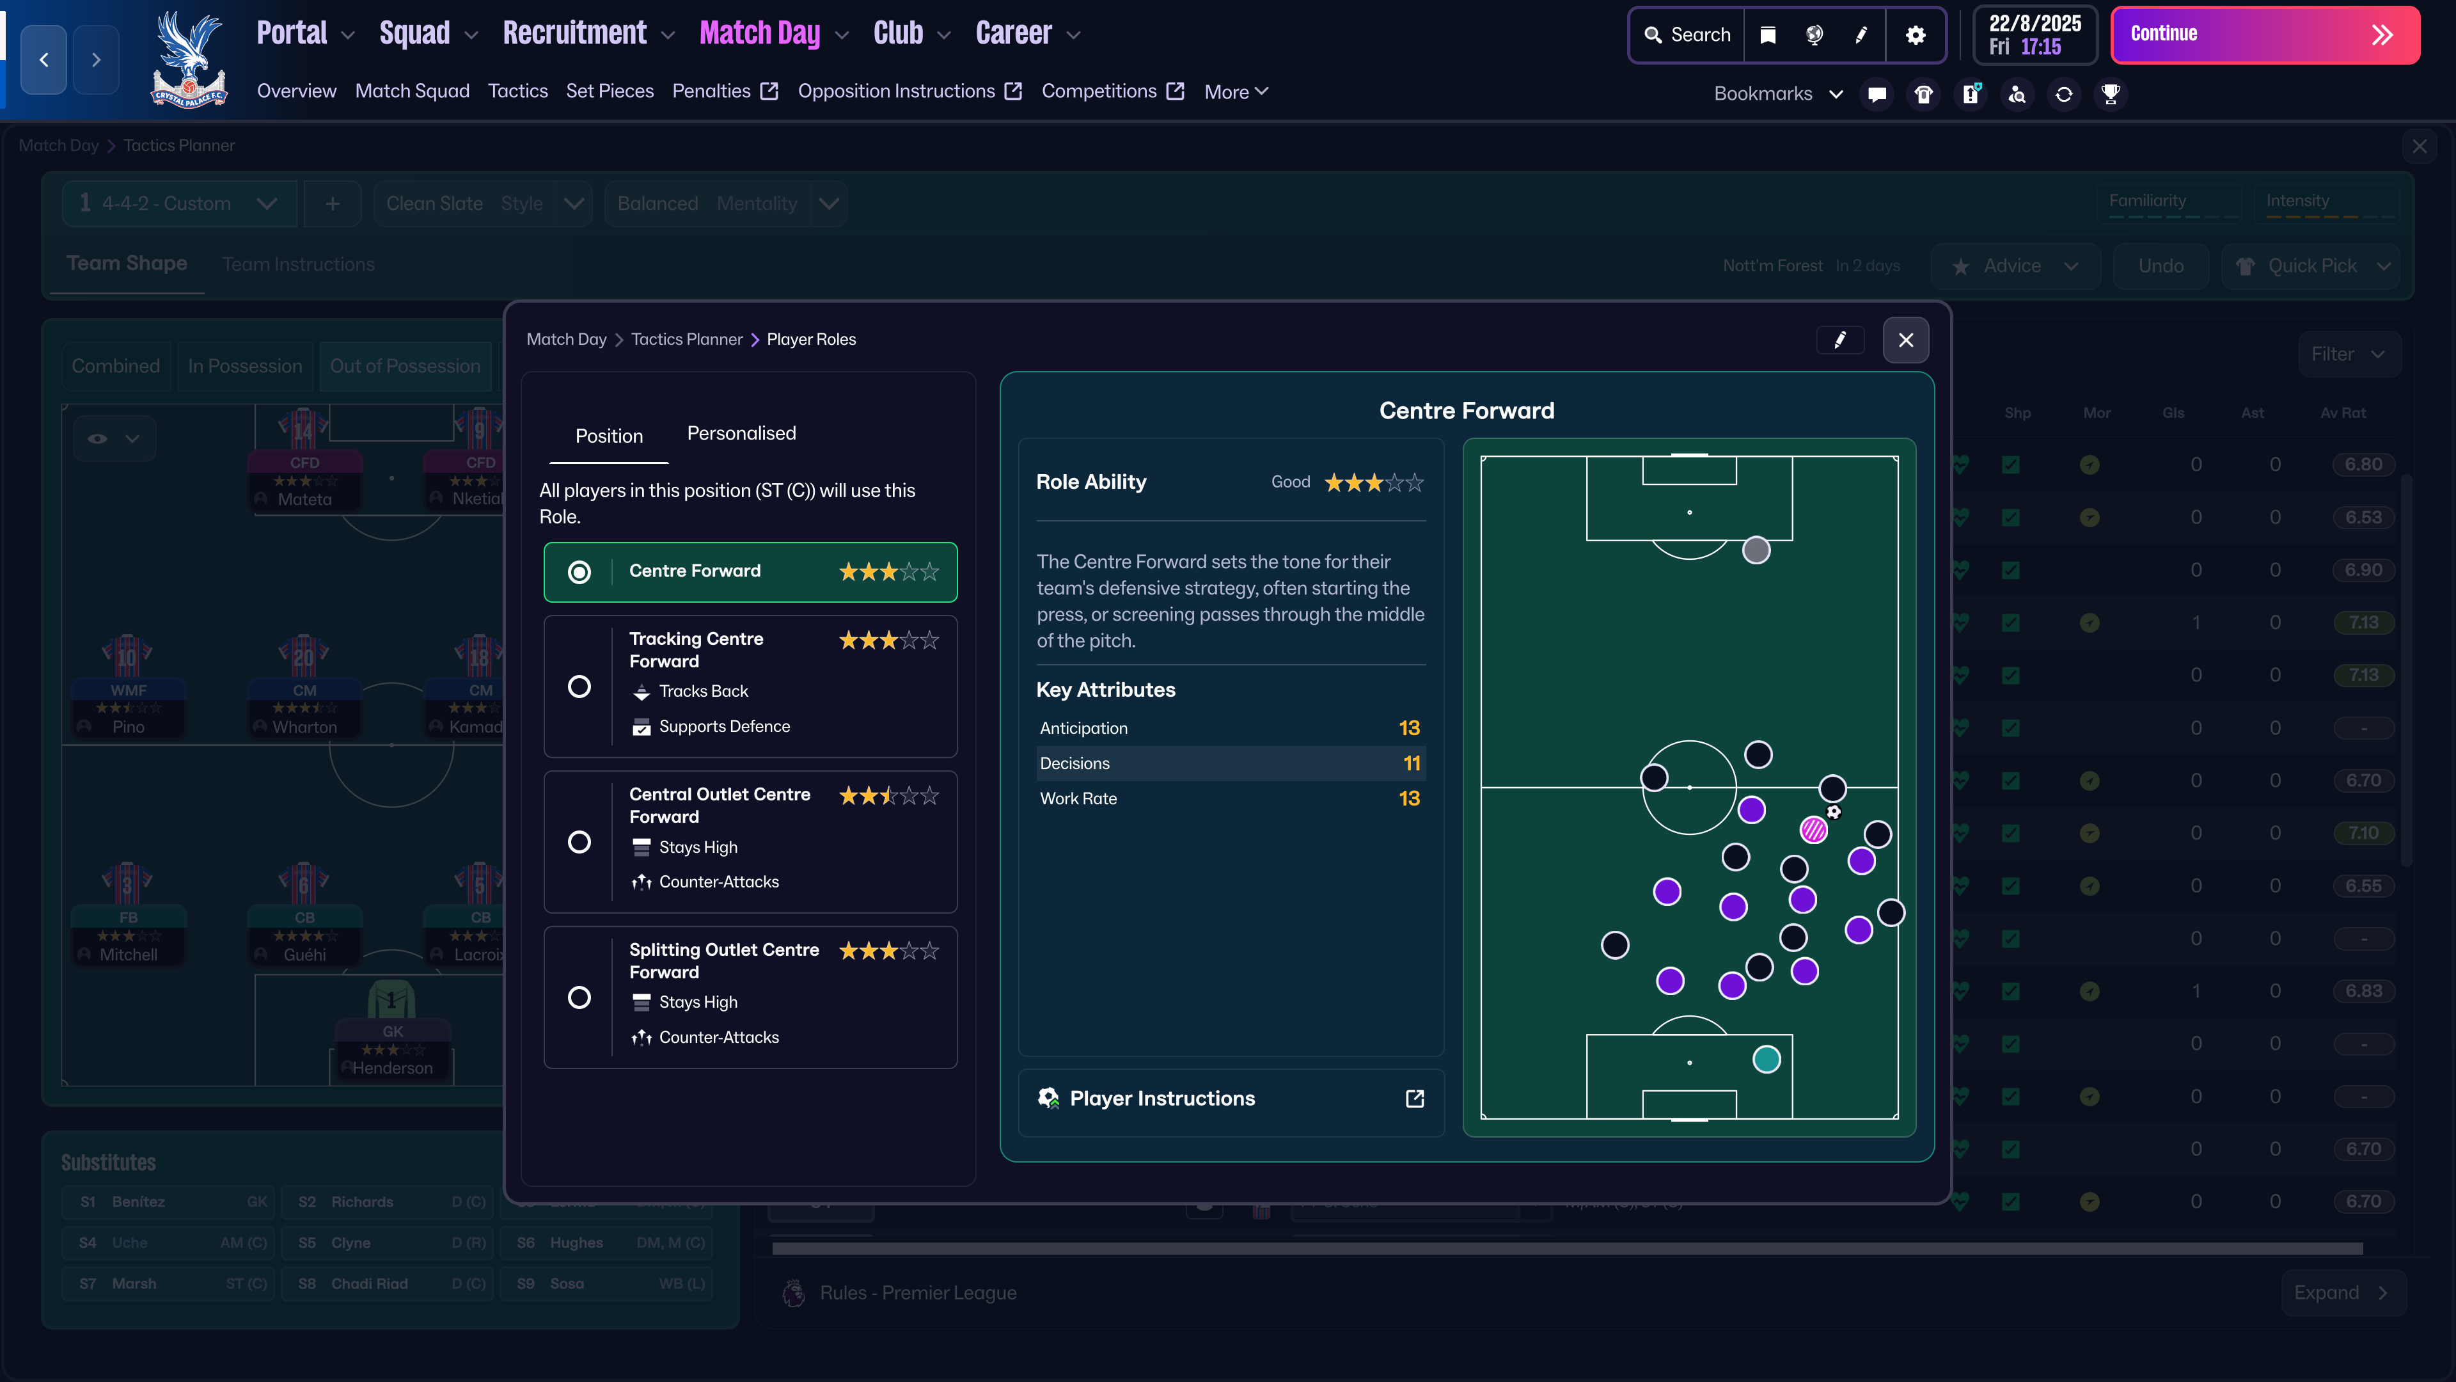The width and height of the screenshot is (2456, 1382).
Task: Click the speech bubble icon in bookmarks bar
Action: pyautogui.click(x=1877, y=93)
